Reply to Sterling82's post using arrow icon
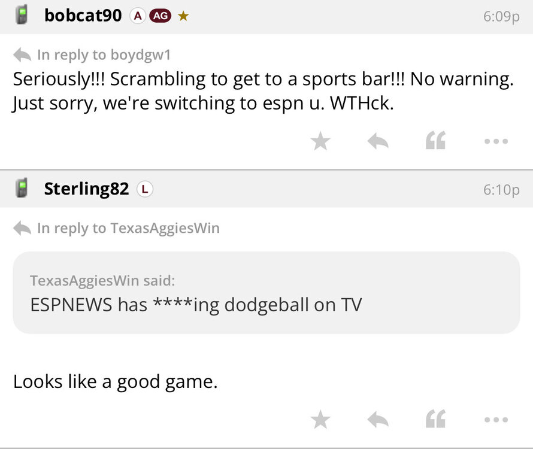This screenshot has width=533, height=449. pos(377,420)
